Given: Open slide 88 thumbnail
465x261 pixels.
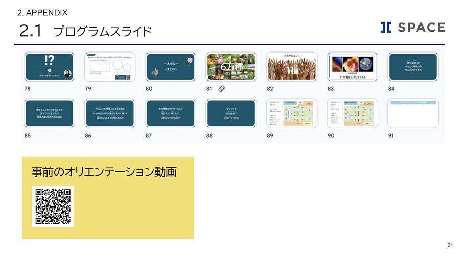Looking at the screenshot, I should [231, 114].
